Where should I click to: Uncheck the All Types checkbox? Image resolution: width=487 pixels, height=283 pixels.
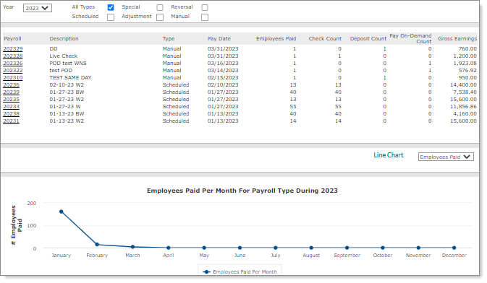[111, 7]
